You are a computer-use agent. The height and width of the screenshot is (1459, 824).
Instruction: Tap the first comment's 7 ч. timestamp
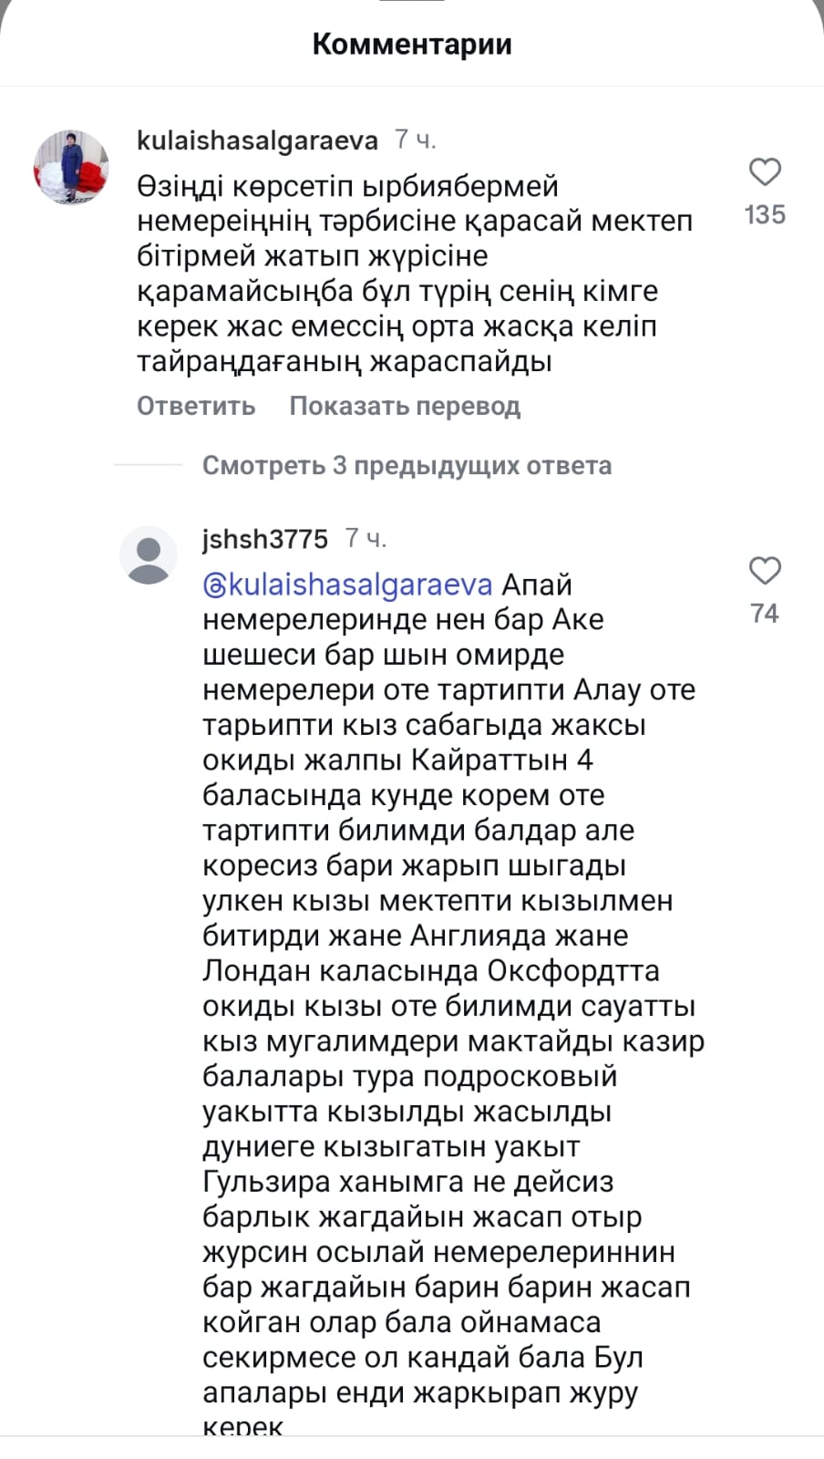(416, 140)
